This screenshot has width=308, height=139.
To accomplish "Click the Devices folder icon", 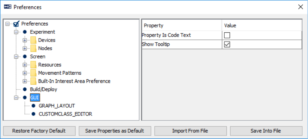I will [x=33, y=40].
